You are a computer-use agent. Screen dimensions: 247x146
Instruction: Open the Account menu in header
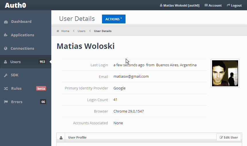tap(213, 5)
